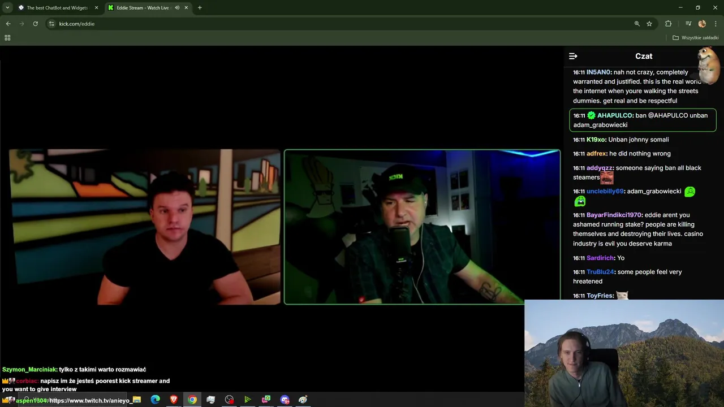This screenshot has width=724, height=407.
Task: Collapse the Czat panel with the list icon
Action: point(573,56)
